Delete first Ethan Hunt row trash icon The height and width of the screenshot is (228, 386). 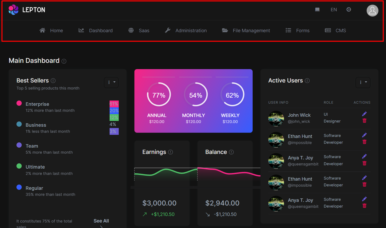click(x=365, y=142)
